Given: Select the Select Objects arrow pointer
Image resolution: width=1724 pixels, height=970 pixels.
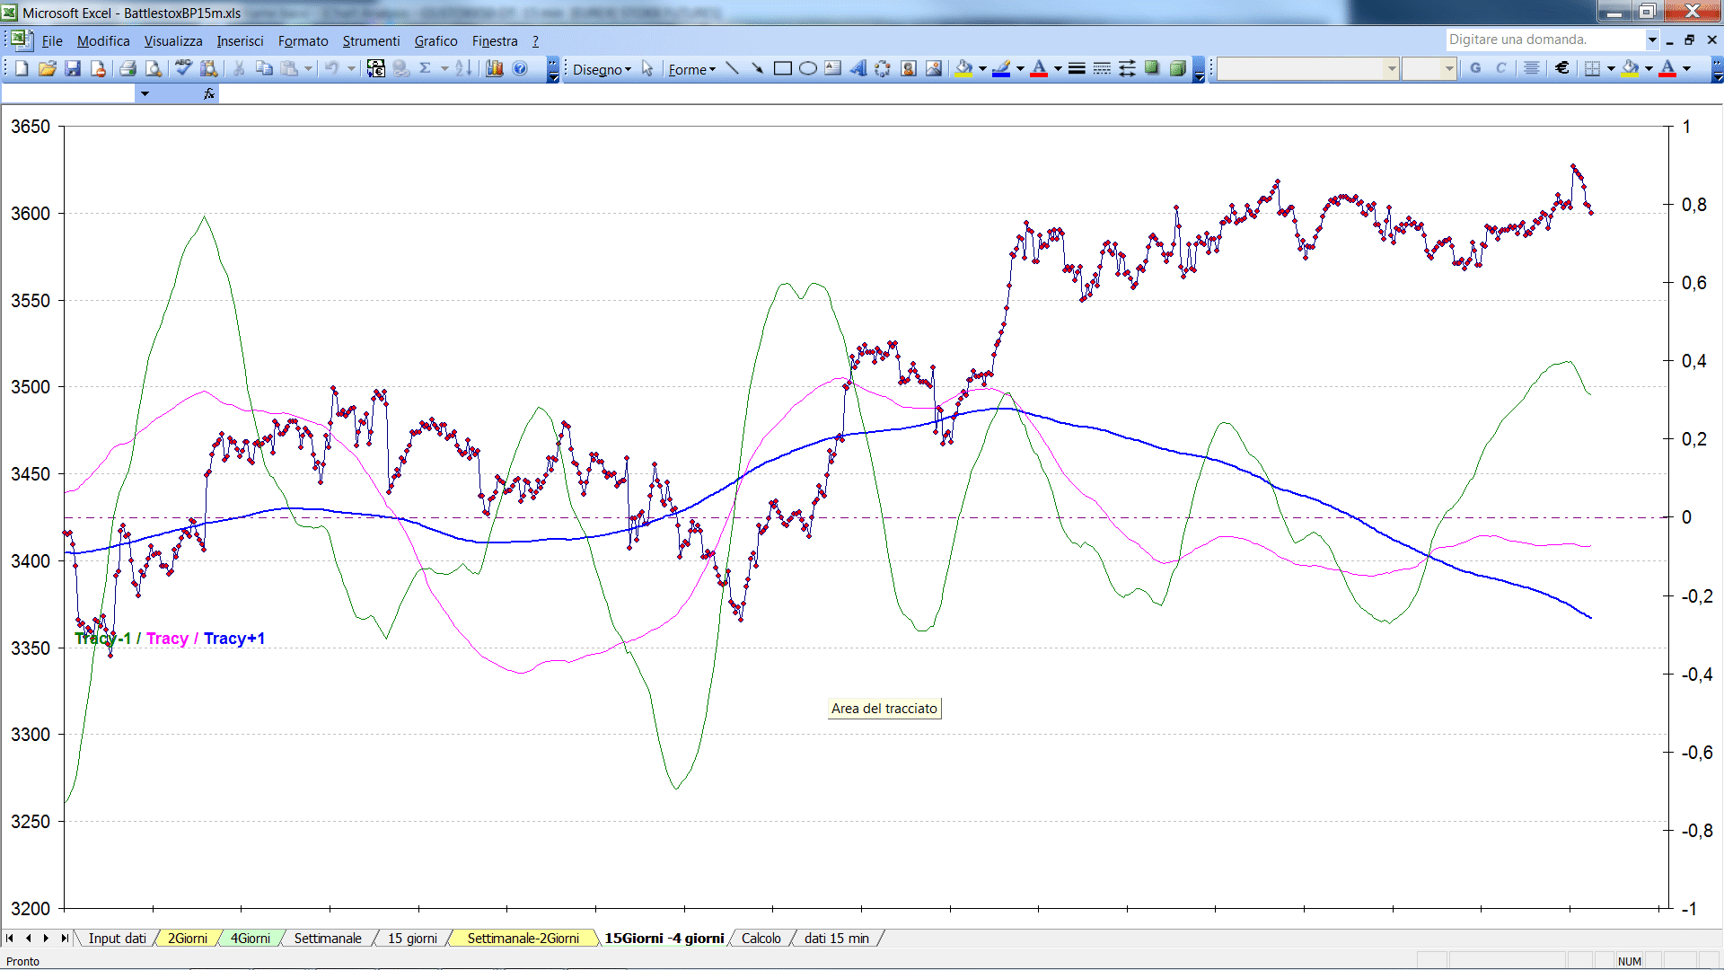Looking at the screenshot, I should point(647,68).
